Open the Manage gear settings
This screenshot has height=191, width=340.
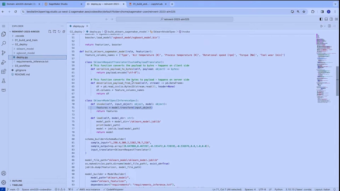4,183
